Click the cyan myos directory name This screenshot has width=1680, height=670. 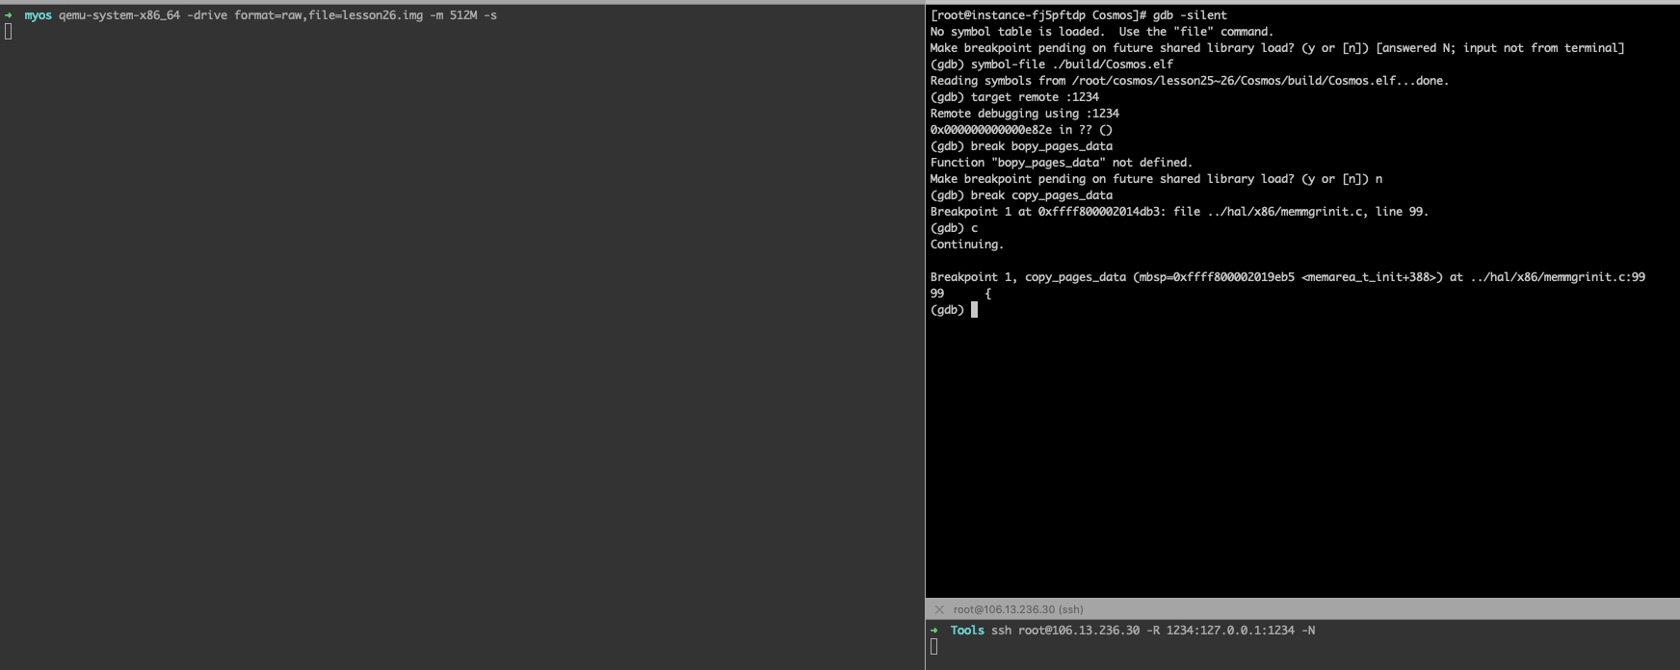pos(38,15)
